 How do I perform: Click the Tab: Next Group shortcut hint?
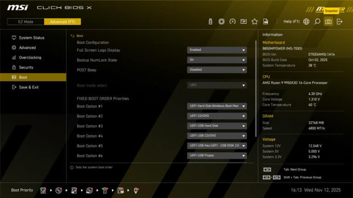click(x=295, y=170)
